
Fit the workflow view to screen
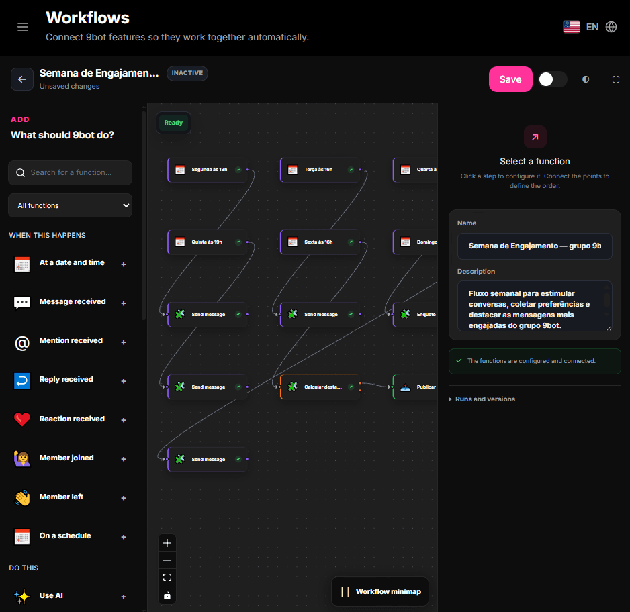point(167,578)
